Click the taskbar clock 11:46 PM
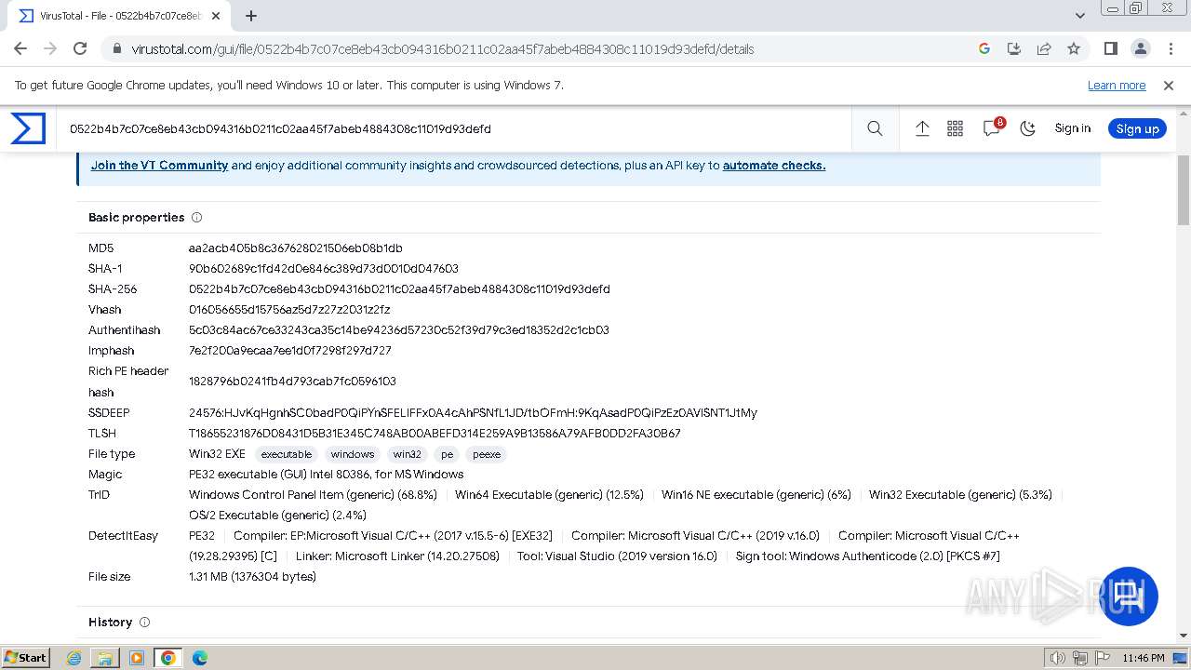This screenshot has width=1191, height=670. (1144, 658)
